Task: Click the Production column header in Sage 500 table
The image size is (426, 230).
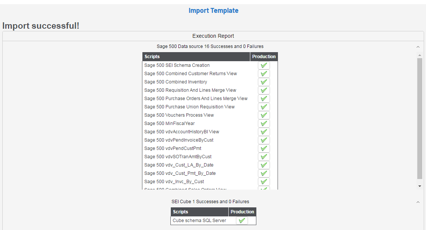Action: pyautogui.click(x=264, y=57)
